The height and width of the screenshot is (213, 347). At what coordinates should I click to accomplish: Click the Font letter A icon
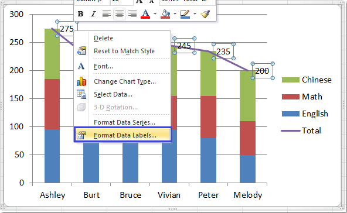[81, 66]
